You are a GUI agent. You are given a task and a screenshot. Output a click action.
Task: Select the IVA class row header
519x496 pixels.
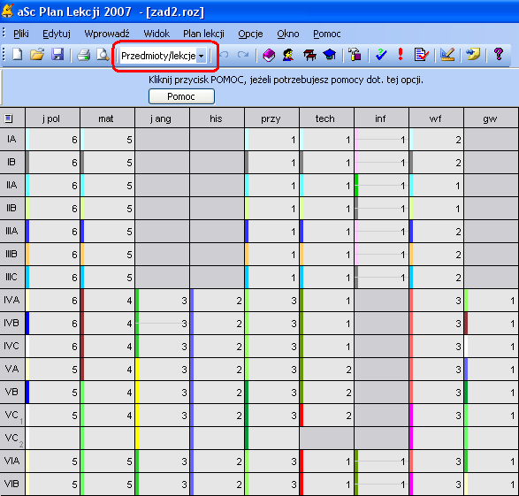12,300
